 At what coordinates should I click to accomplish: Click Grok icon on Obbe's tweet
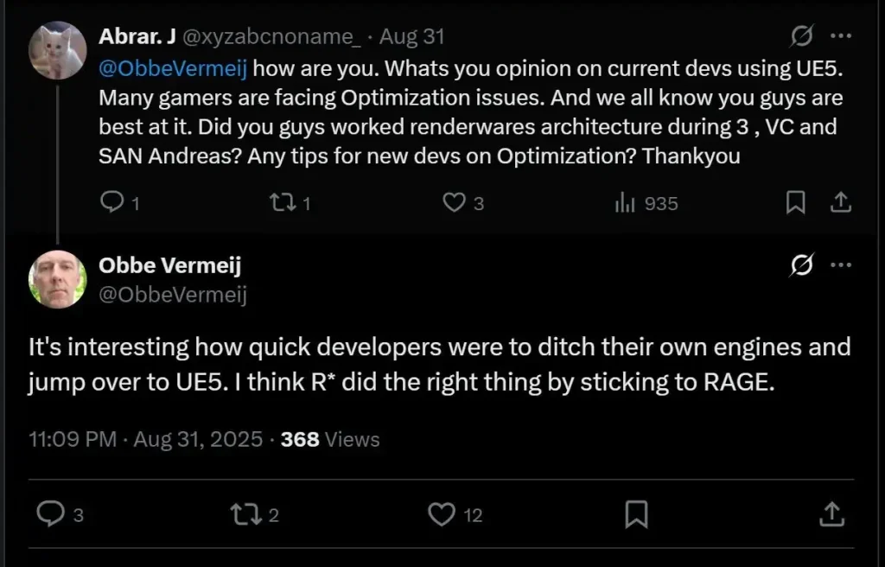tap(802, 266)
